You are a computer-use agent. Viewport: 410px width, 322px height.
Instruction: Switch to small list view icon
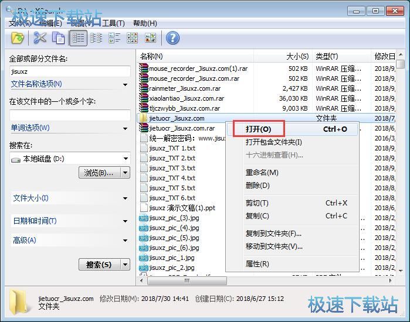pyautogui.click(x=96, y=38)
